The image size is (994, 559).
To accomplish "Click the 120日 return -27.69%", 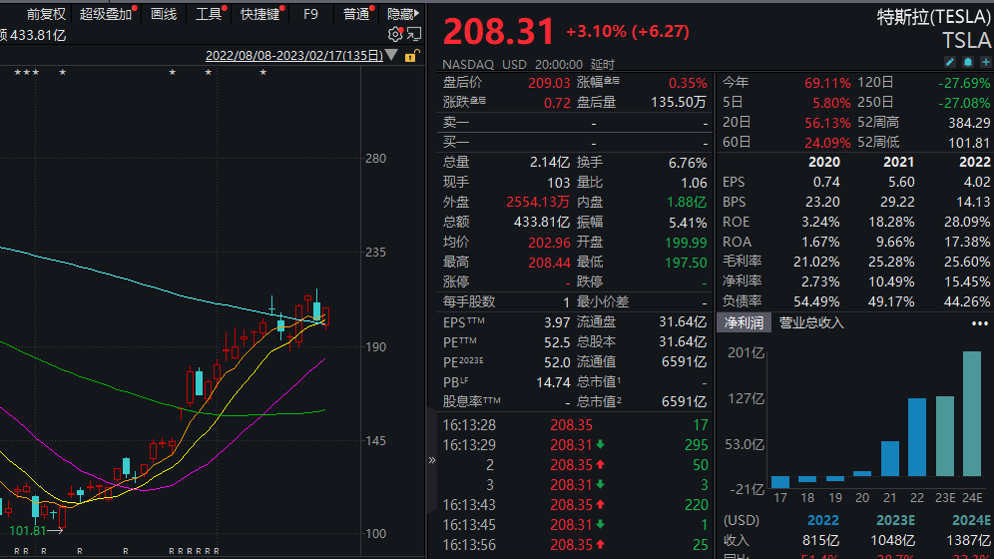I will pyautogui.click(x=964, y=83).
